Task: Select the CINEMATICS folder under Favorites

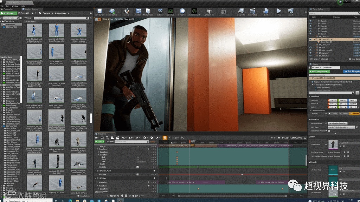Action: click(x=11, y=27)
